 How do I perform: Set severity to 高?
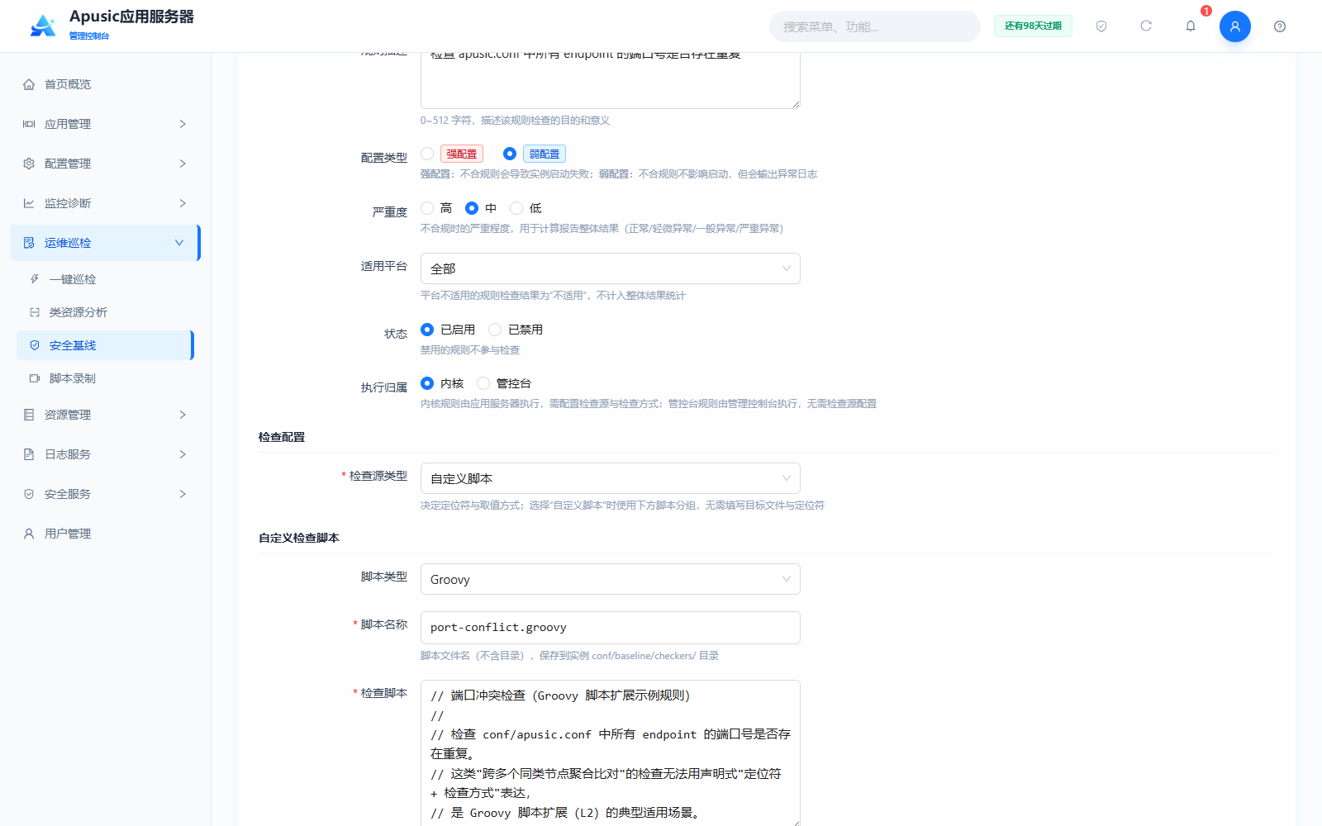[x=427, y=208]
